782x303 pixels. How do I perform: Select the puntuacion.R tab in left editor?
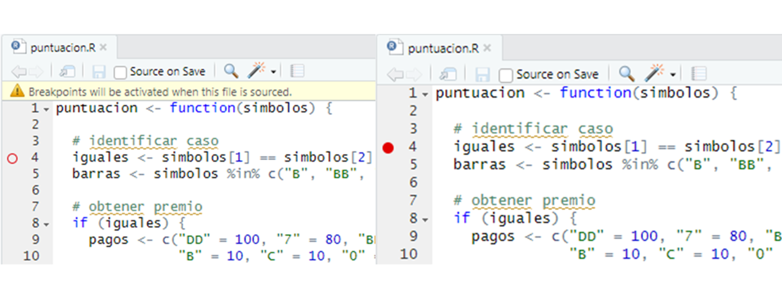[62, 47]
